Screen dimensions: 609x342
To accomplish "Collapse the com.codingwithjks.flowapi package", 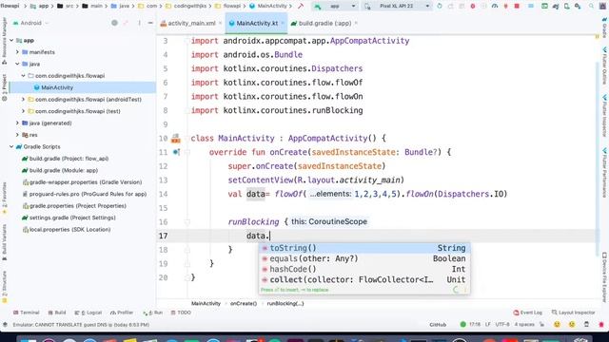I will click(23, 76).
